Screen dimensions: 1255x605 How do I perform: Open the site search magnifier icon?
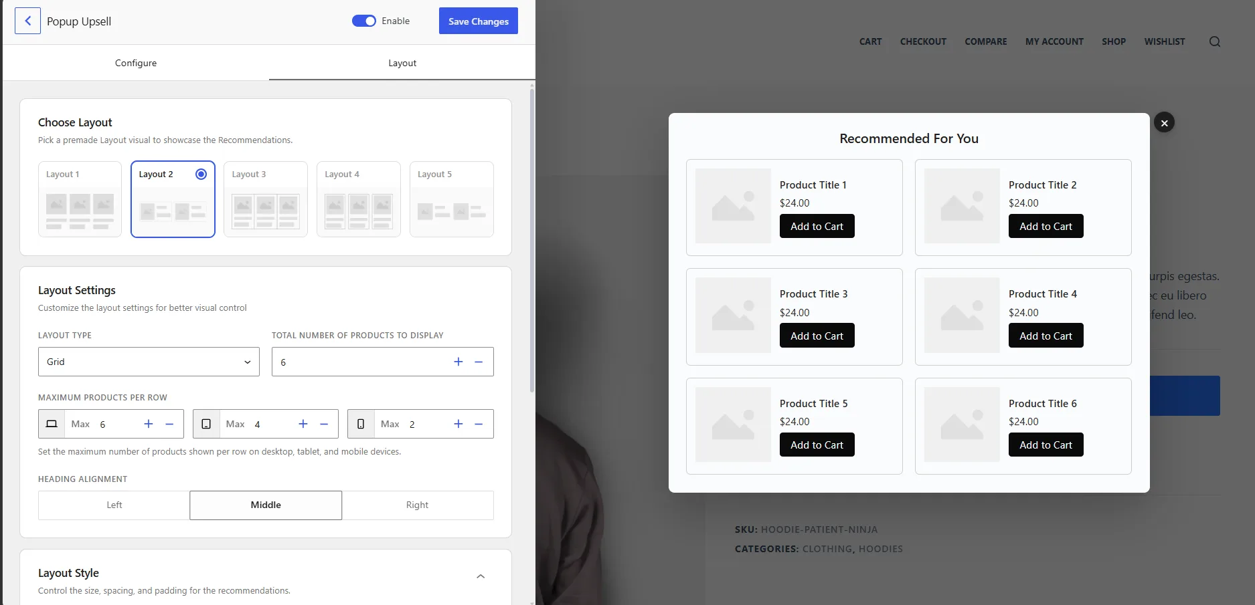tap(1215, 41)
